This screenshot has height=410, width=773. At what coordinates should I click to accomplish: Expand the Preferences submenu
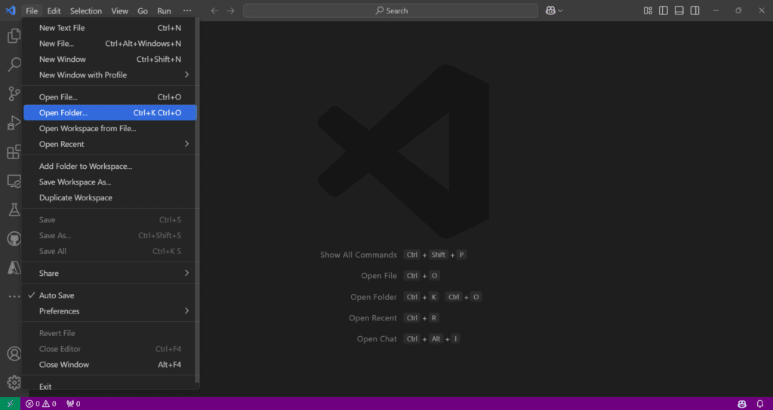tap(110, 311)
